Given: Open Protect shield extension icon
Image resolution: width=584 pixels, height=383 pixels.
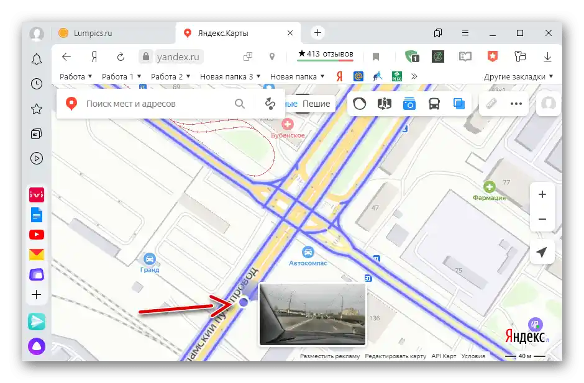Looking at the screenshot, I should click(411, 56).
